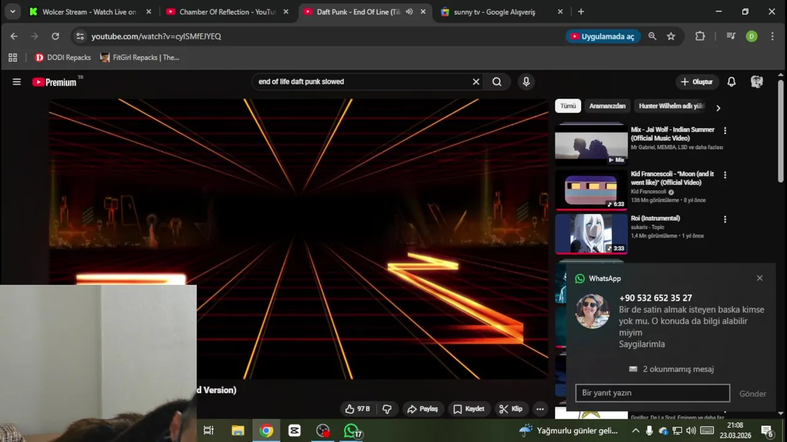
Task: Open CapCut from the taskbar
Action: point(295,430)
